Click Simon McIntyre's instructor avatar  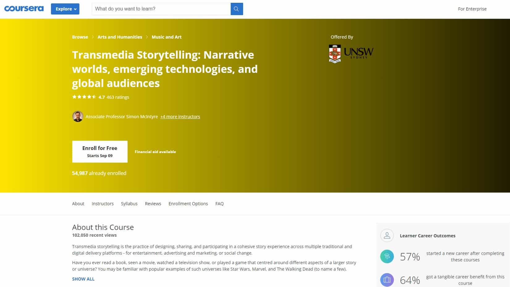pos(78,116)
